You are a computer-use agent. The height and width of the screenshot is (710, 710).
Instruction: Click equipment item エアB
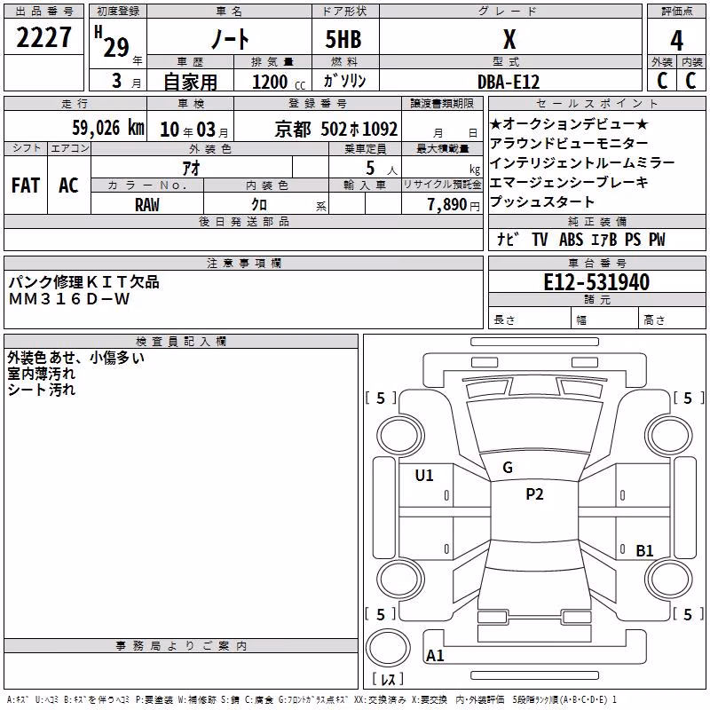604,239
